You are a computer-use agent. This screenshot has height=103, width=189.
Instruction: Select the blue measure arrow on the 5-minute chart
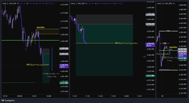coord(52,59)
